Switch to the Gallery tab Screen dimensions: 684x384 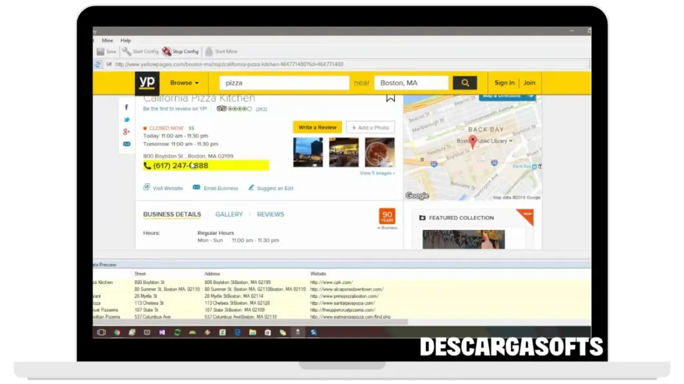coord(229,215)
